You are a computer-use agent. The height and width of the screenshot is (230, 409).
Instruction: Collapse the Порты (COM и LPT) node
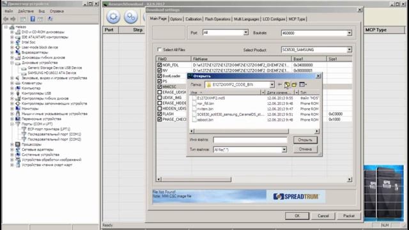(12, 124)
